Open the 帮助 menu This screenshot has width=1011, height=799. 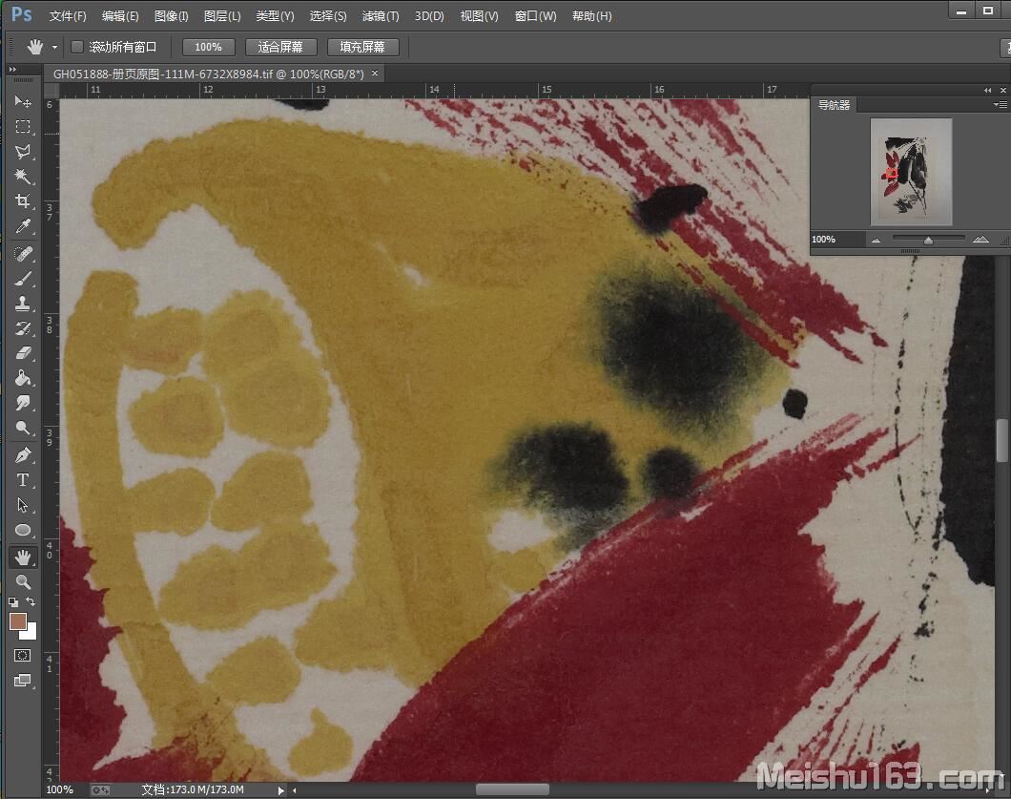click(592, 16)
